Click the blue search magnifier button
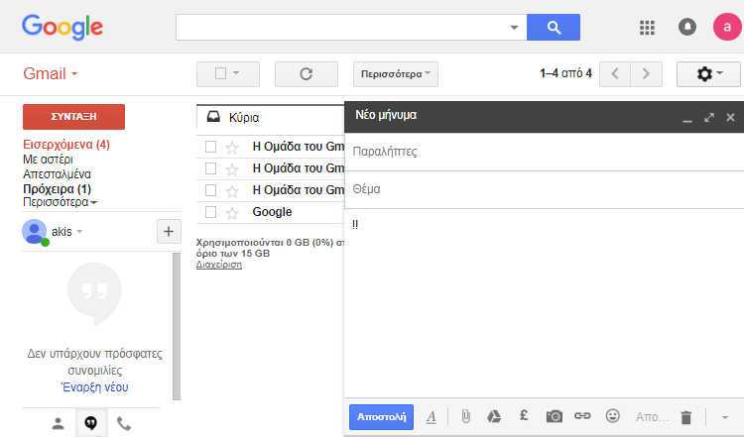 coord(554,27)
